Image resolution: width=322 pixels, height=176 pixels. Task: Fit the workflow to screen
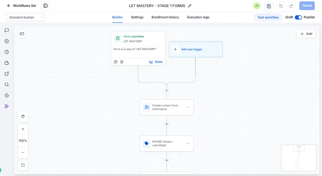coord(23,165)
